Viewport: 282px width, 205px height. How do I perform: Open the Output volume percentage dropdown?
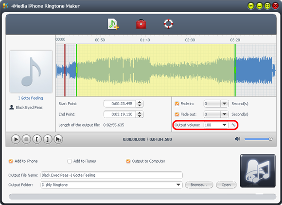pos(224,125)
